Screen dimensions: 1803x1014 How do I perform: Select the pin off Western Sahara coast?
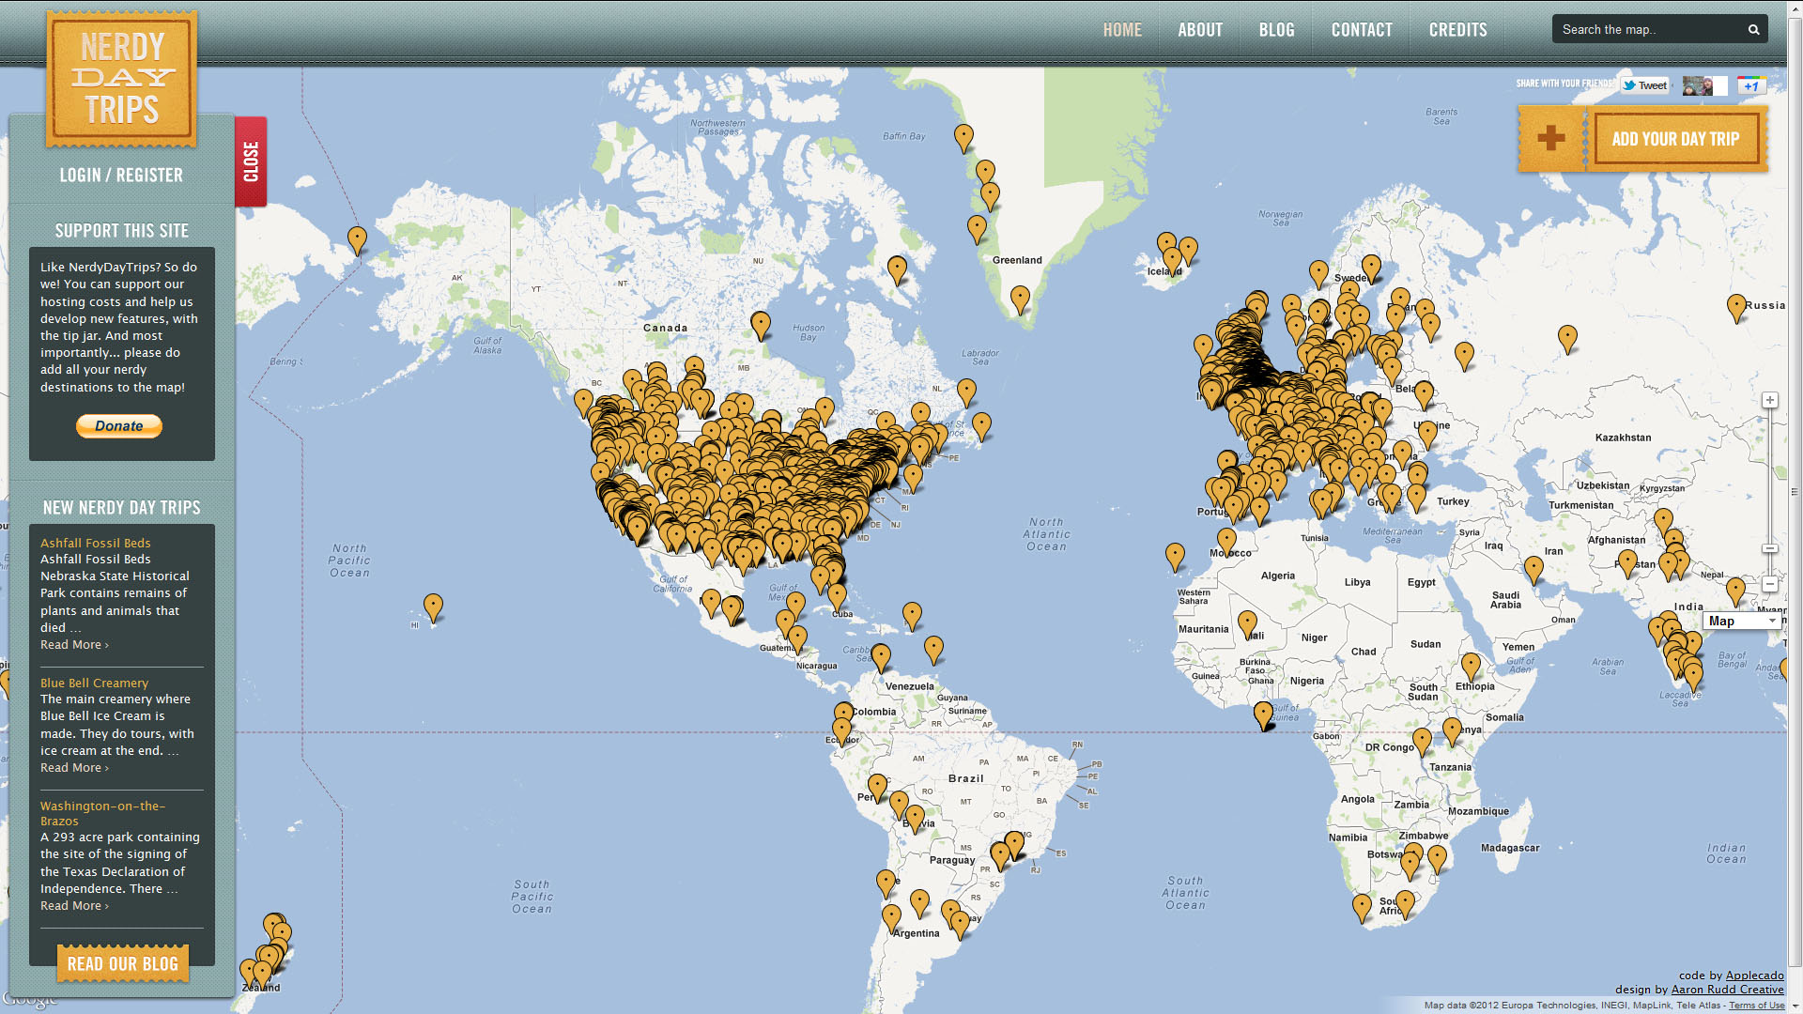coord(1175,557)
